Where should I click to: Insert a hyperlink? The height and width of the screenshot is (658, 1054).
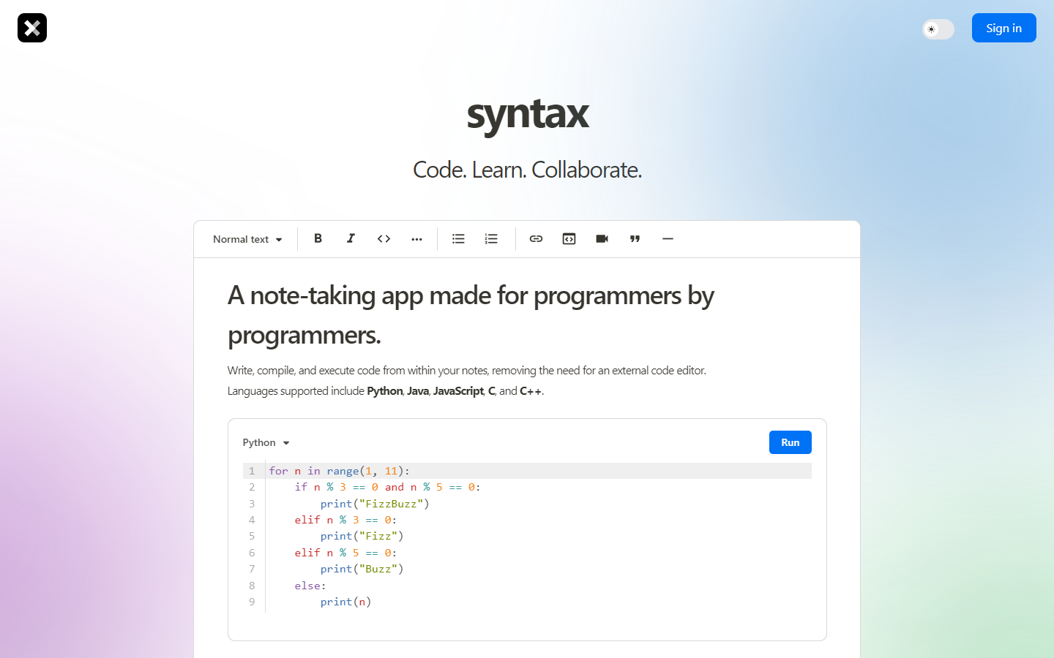click(x=536, y=238)
